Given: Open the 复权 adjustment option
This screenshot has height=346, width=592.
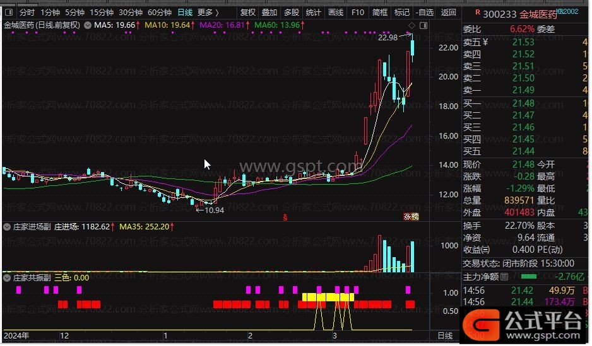Looking at the screenshot, I should coord(248,13).
